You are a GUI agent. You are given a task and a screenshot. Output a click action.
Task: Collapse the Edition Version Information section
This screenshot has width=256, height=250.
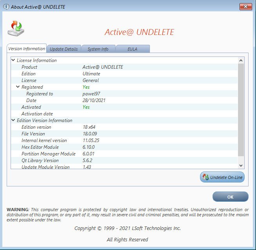(13, 120)
